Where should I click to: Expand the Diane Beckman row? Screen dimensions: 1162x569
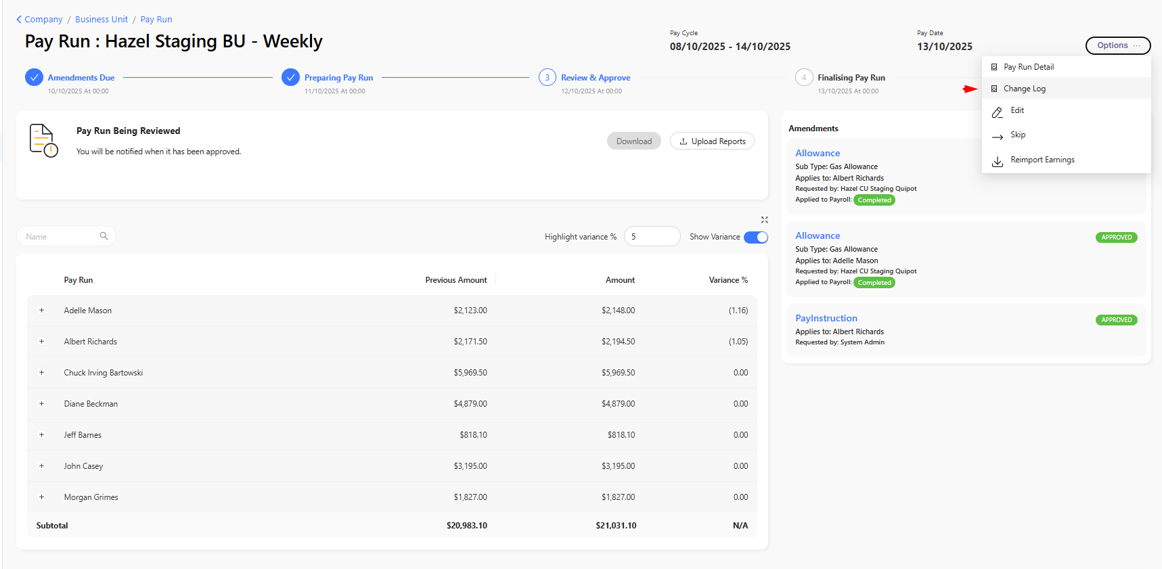(x=41, y=404)
